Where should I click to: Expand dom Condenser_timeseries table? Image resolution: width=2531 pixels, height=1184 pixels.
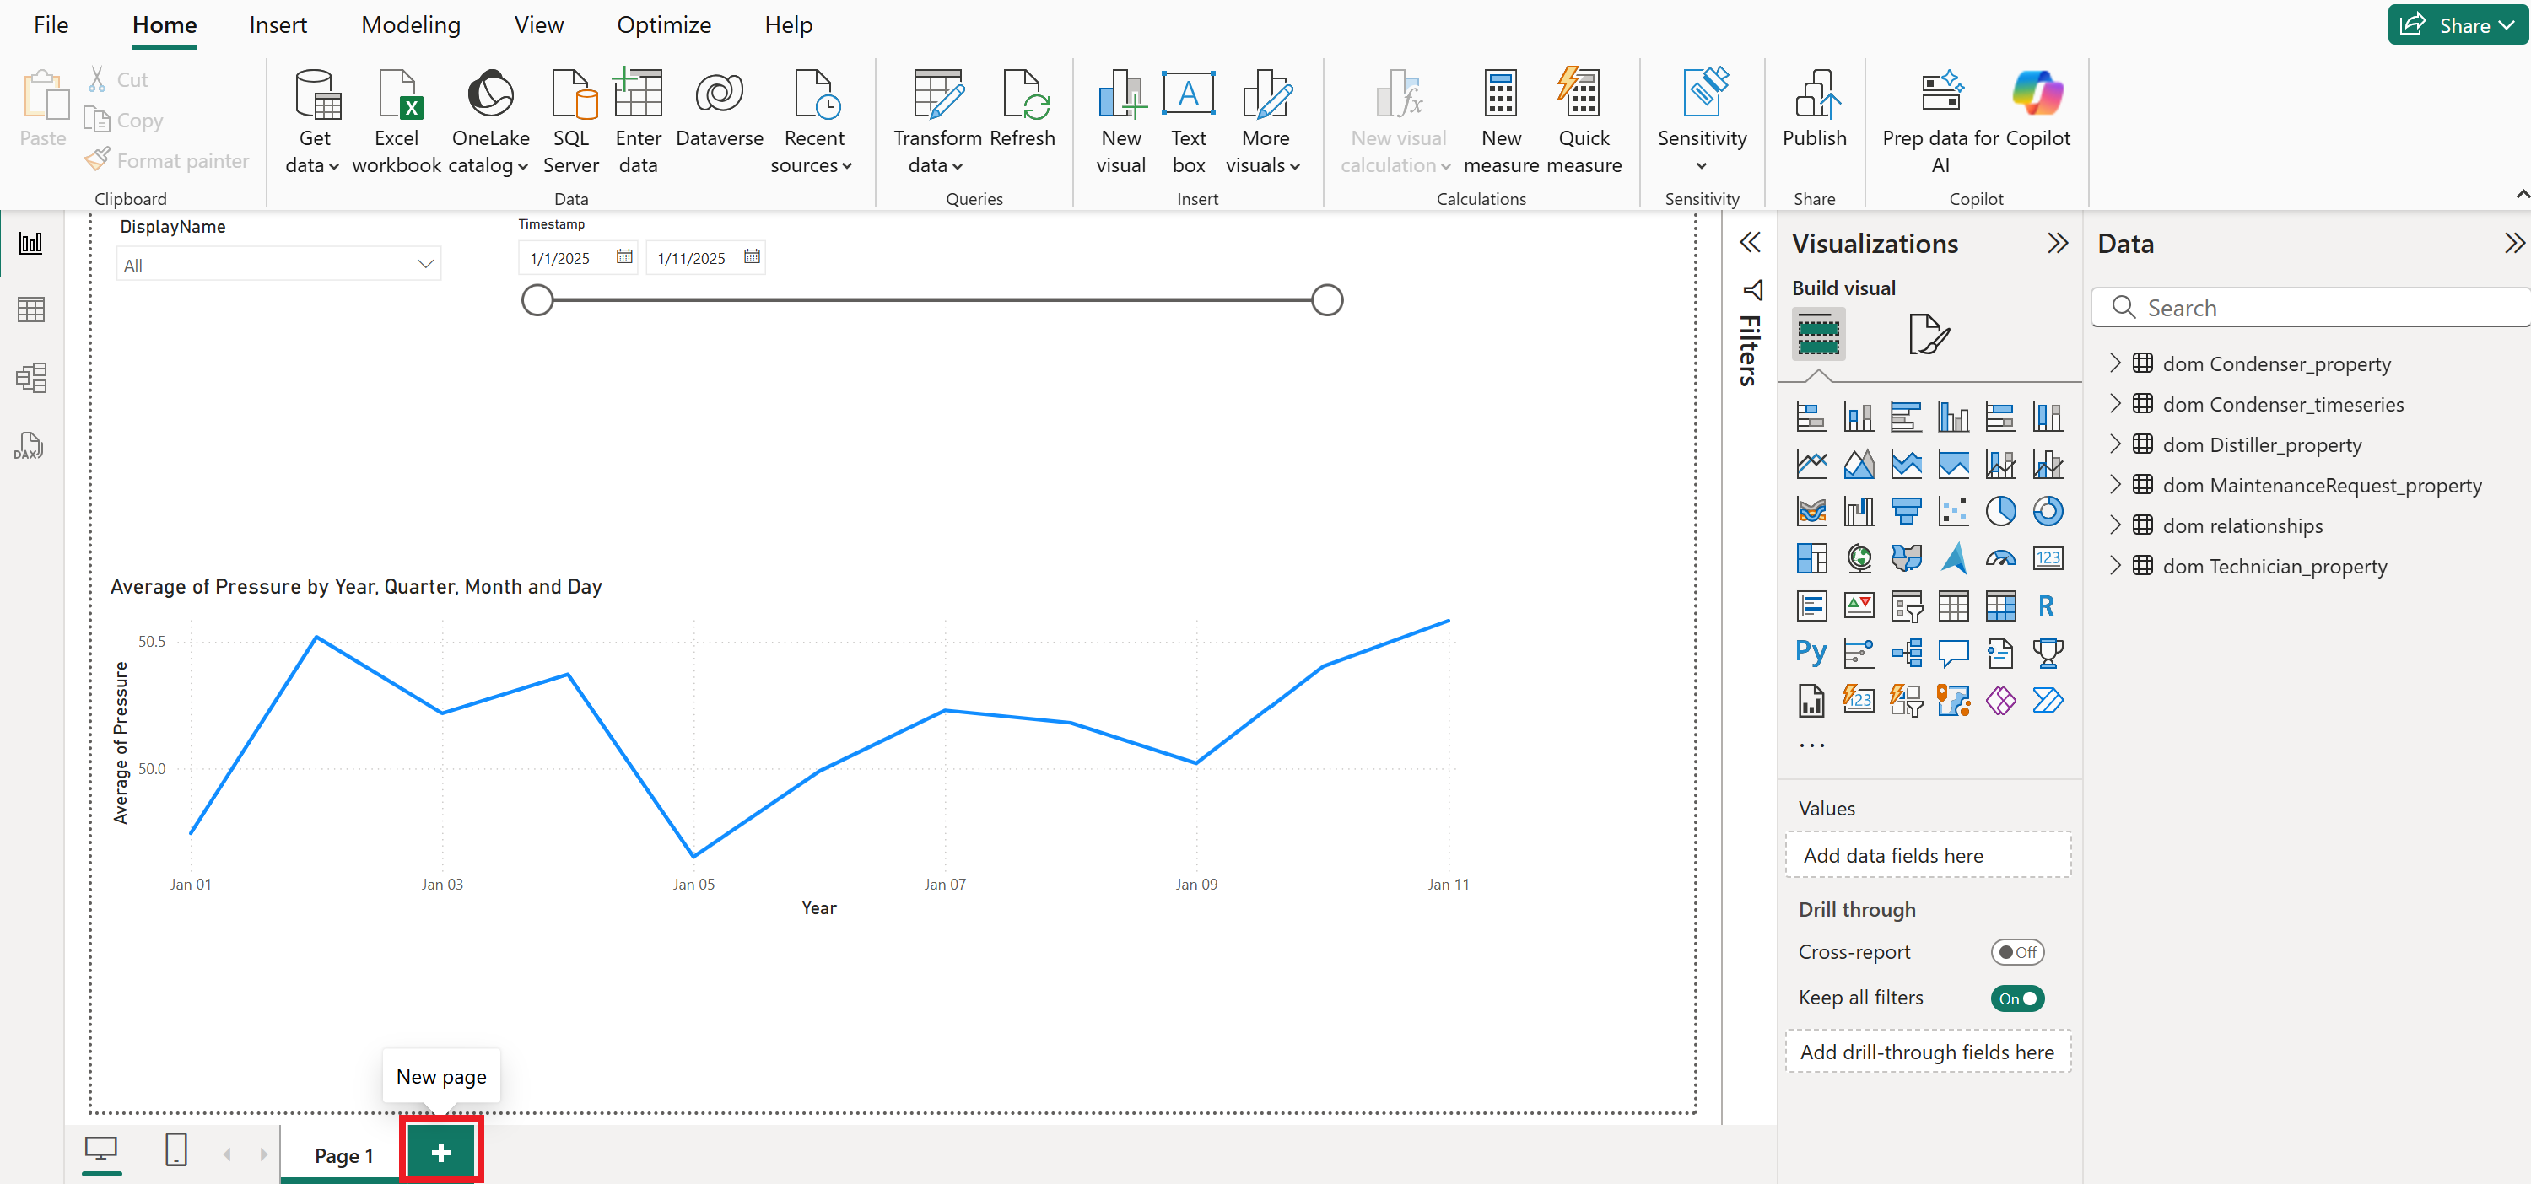click(x=2115, y=403)
